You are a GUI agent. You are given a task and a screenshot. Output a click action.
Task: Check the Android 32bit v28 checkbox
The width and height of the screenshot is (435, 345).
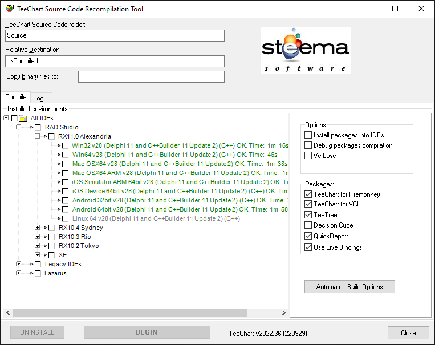[65, 200]
